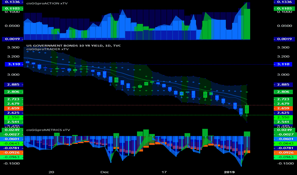This screenshot has width=297, height=175.
Task: Select the blue 3.110 label on left scale
Action: tap(14, 64)
